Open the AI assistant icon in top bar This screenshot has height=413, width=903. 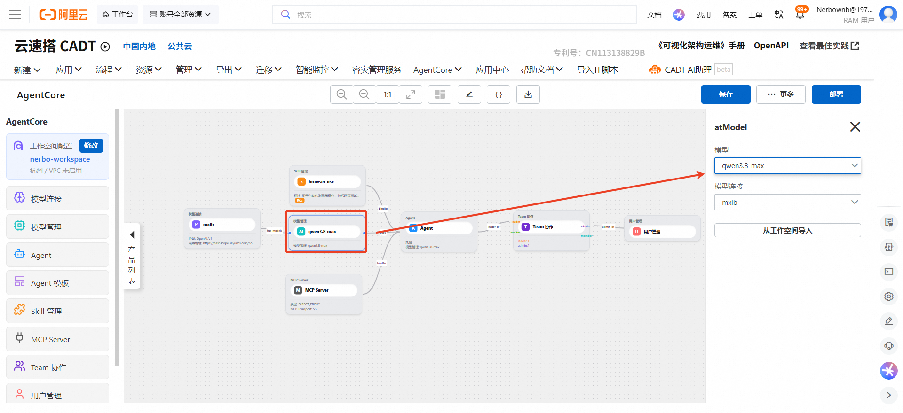tap(679, 15)
